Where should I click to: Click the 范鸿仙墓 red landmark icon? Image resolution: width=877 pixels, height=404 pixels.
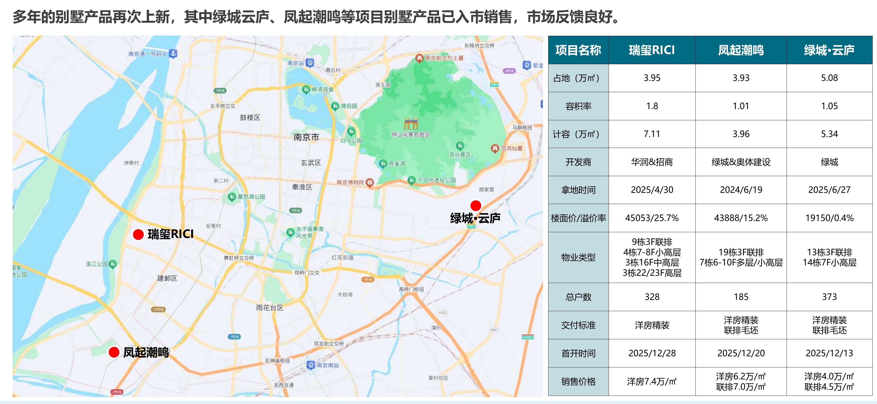click(x=495, y=148)
